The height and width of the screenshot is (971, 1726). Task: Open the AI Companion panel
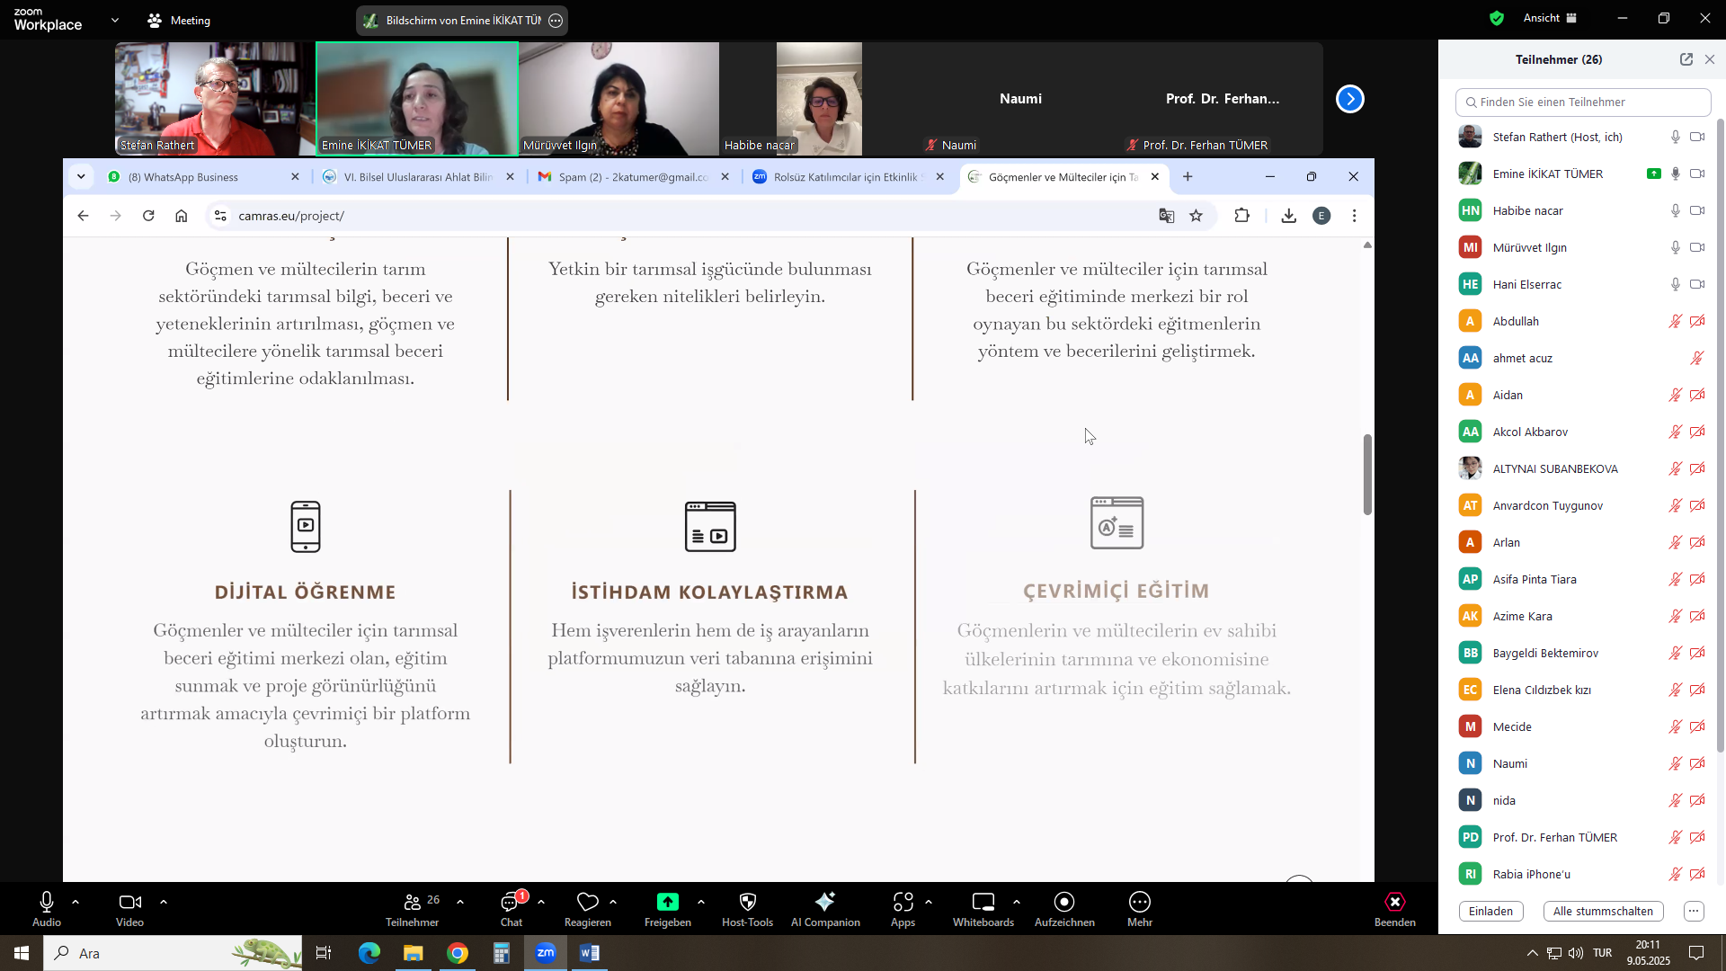point(824,902)
